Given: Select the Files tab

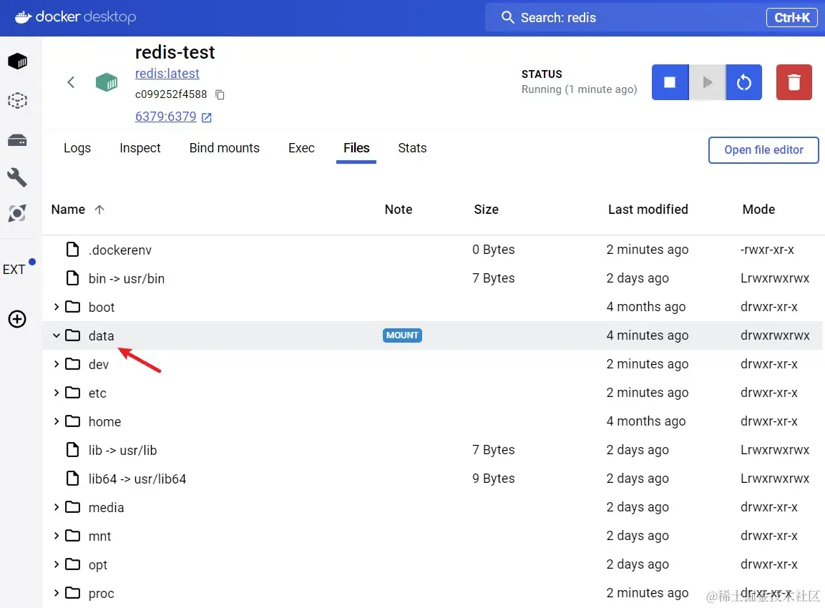Looking at the screenshot, I should click(356, 148).
